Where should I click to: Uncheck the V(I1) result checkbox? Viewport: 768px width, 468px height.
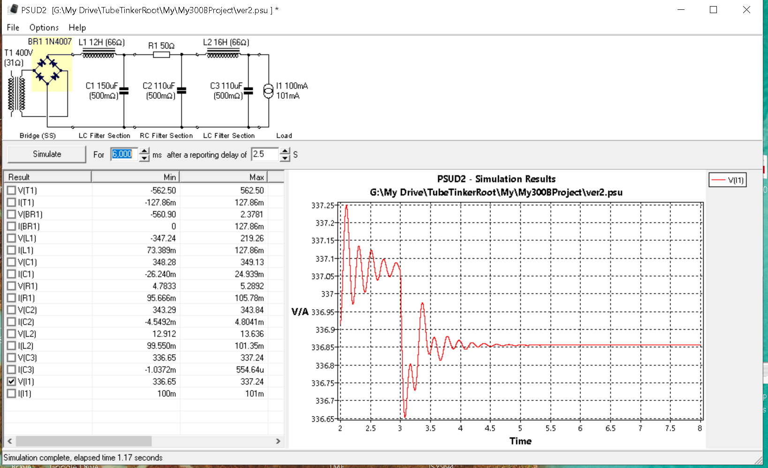12,381
